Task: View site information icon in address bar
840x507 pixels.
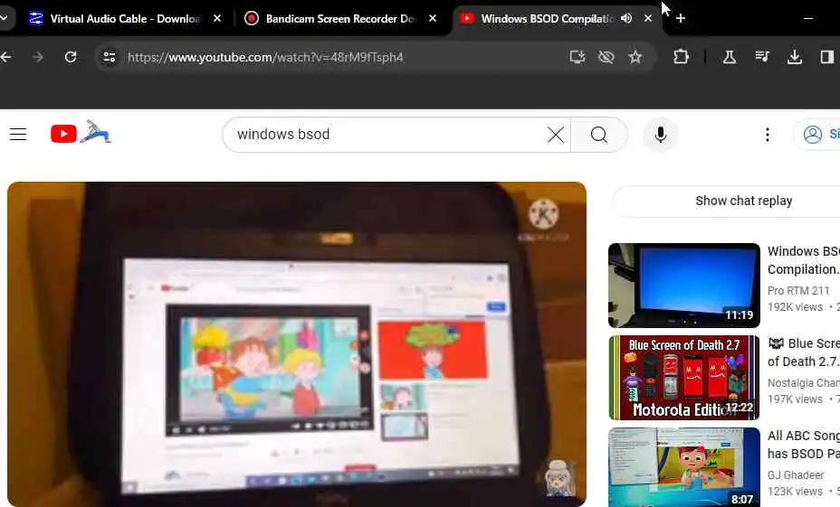Action: [110, 57]
